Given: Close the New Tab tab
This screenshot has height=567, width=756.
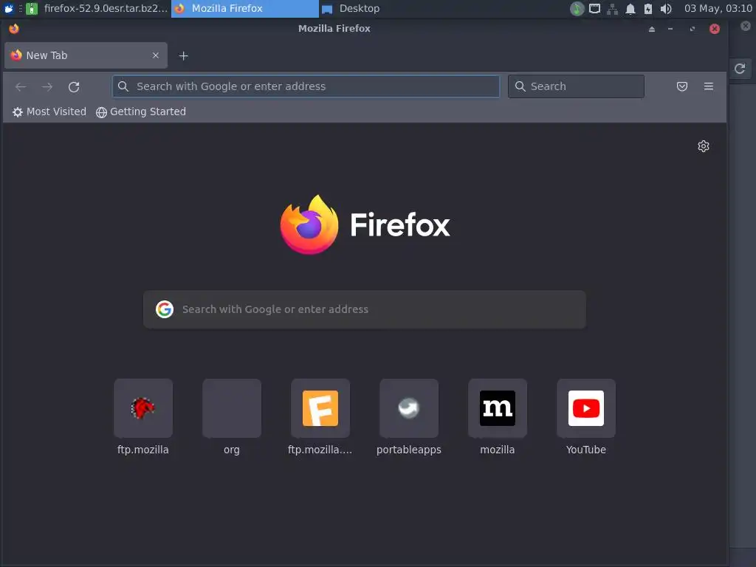Looking at the screenshot, I should click(x=156, y=55).
